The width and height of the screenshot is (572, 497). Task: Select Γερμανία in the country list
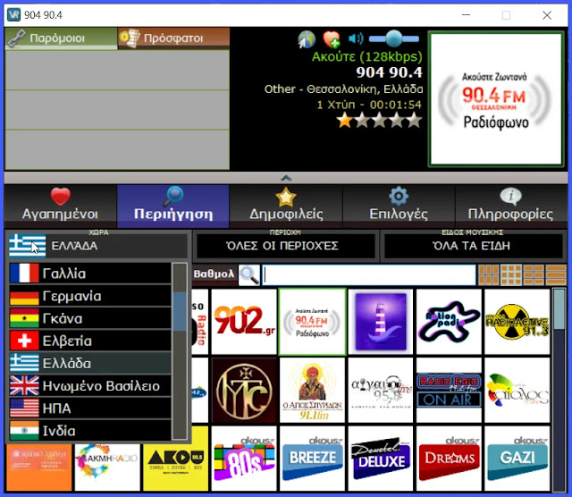point(89,296)
